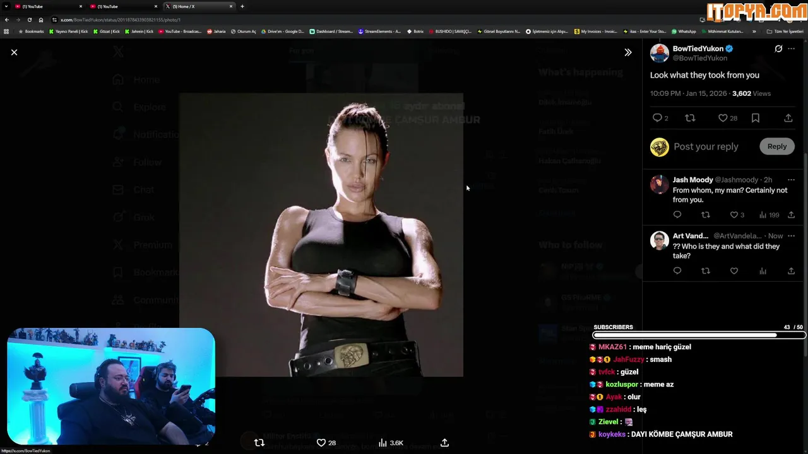Open the My Invoices bookmark
This screenshot has height=454, width=808.
click(x=596, y=32)
